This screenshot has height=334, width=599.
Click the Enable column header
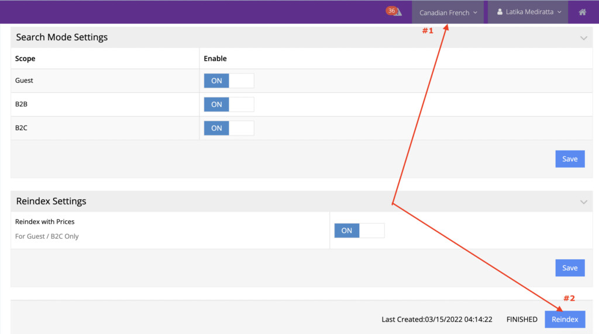point(215,59)
